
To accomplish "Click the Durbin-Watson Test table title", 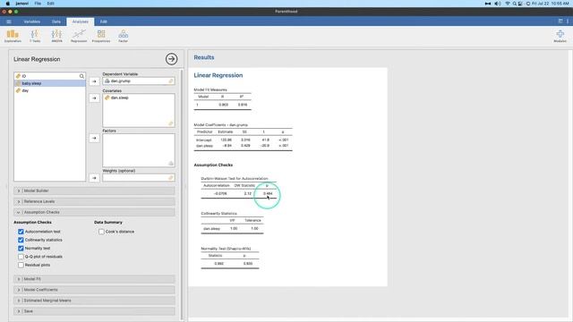I will coord(235,179).
